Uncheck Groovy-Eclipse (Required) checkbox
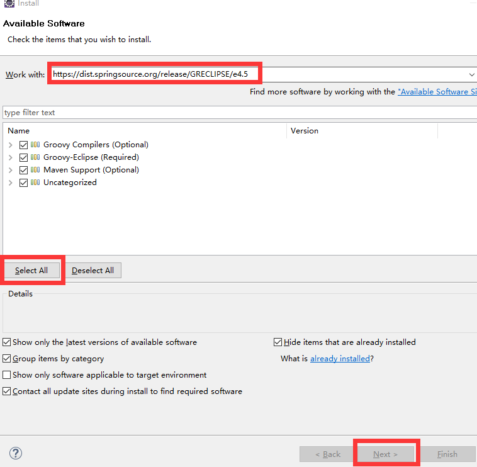This screenshot has height=467, width=477. [23, 157]
